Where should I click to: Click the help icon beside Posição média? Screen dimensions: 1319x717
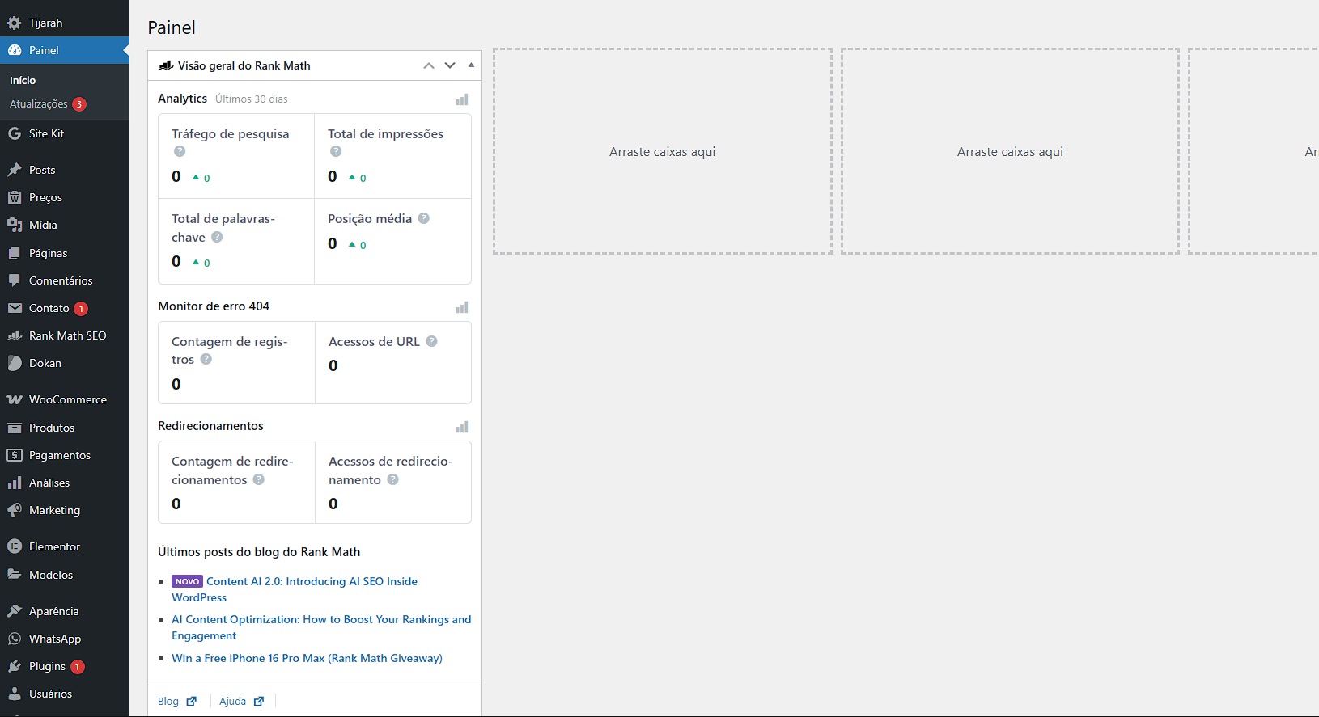[x=424, y=218]
